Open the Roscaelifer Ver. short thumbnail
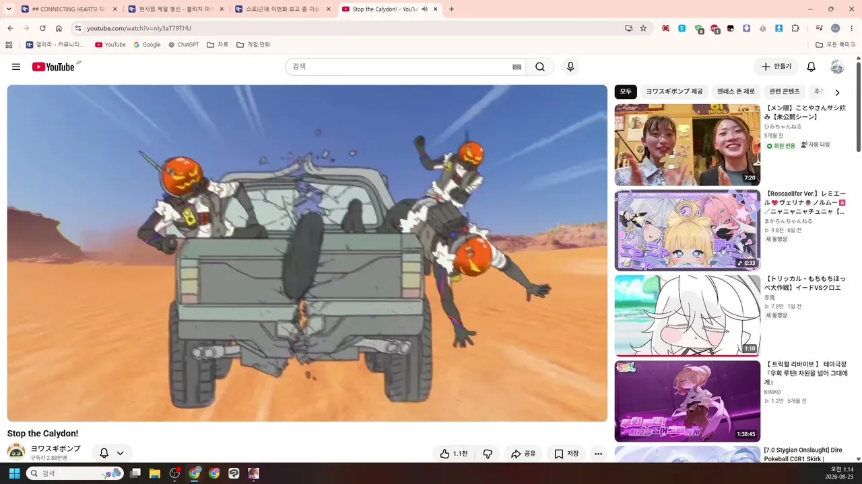 tap(687, 230)
